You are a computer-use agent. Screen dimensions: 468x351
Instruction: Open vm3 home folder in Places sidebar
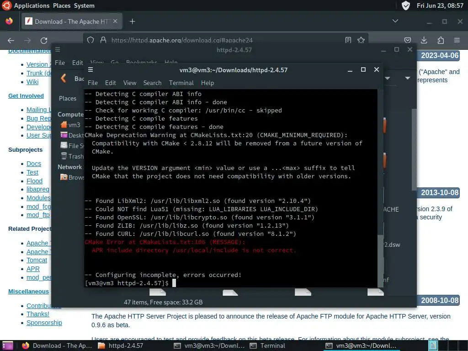tap(70, 125)
